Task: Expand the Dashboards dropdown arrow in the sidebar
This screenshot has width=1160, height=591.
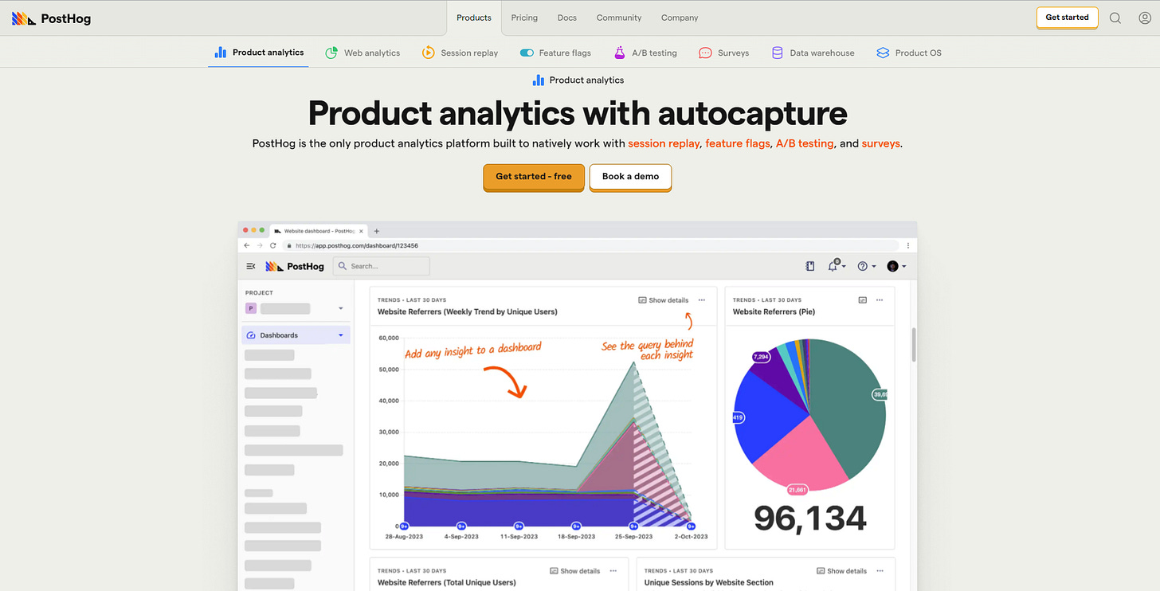Action: (341, 335)
